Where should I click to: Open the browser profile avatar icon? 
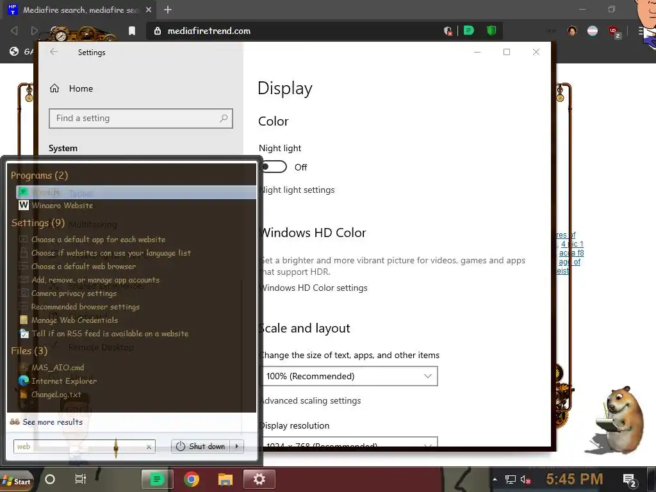(x=572, y=31)
